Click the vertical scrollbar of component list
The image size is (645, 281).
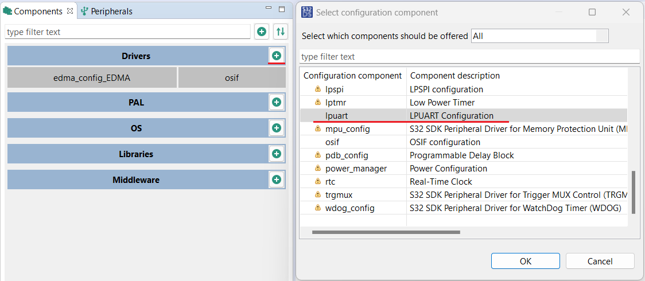click(633, 192)
